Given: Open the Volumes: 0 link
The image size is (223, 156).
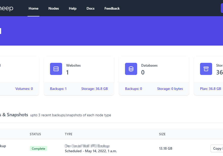Looking at the screenshot, I should [24, 89].
